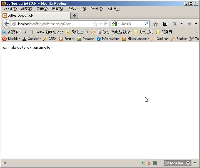Open a new tab with the plus button
Viewport: 200px width, 168px height.
pos(74,15)
